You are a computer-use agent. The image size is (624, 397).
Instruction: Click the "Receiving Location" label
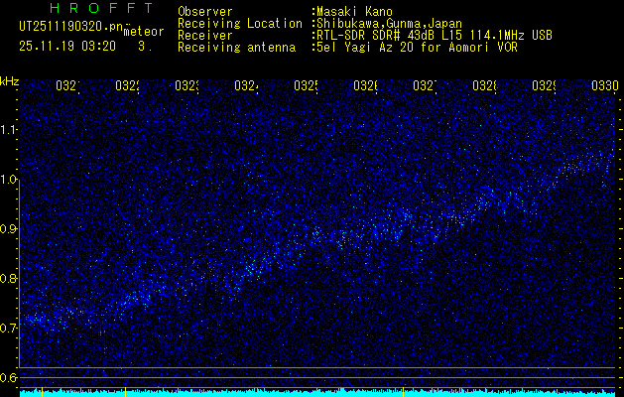tap(240, 24)
